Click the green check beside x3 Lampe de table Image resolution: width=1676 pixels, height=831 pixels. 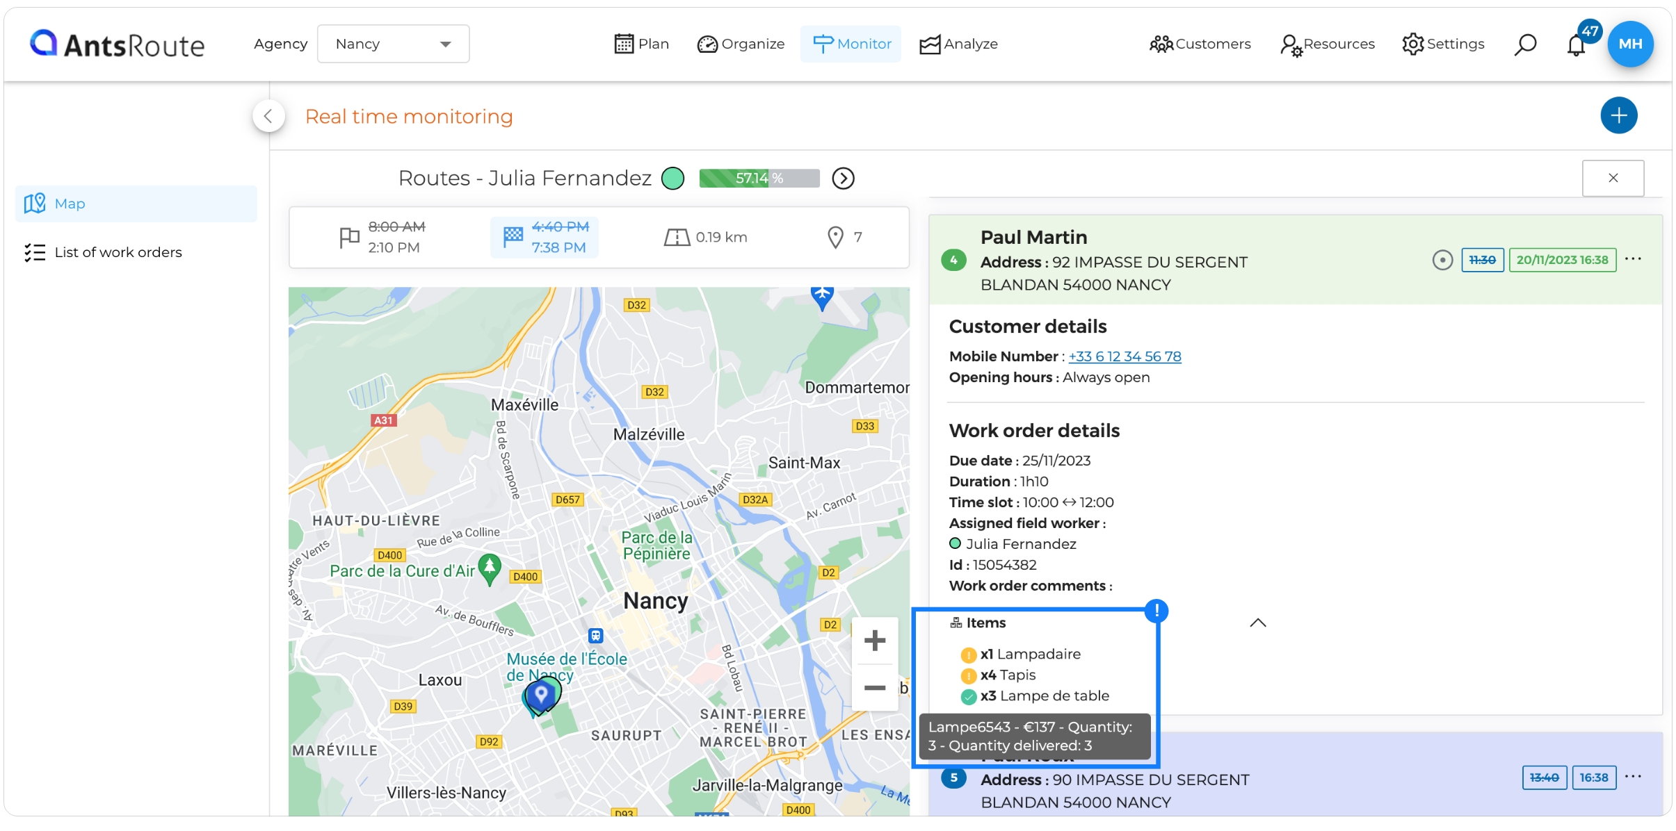coord(968,696)
